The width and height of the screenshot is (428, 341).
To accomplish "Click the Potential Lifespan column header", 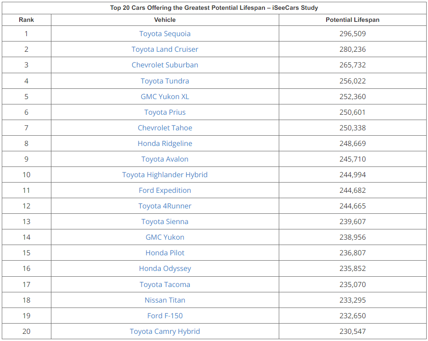I will click(352, 20).
